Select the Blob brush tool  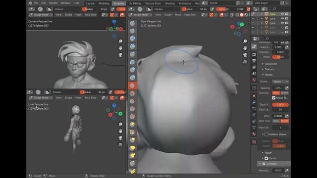tap(132, 78)
